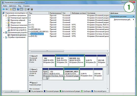The image size is (137, 96).
Task: Collapse the Служебные программы tree node
Action: point(4,15)
